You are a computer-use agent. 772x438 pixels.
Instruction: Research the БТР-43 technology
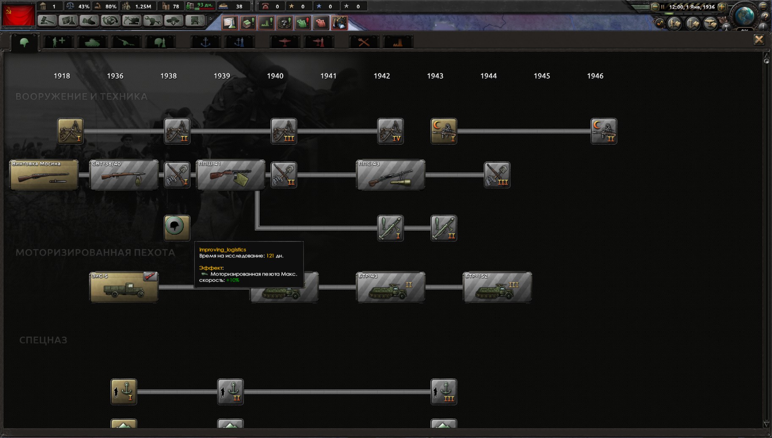click(391, 287)
